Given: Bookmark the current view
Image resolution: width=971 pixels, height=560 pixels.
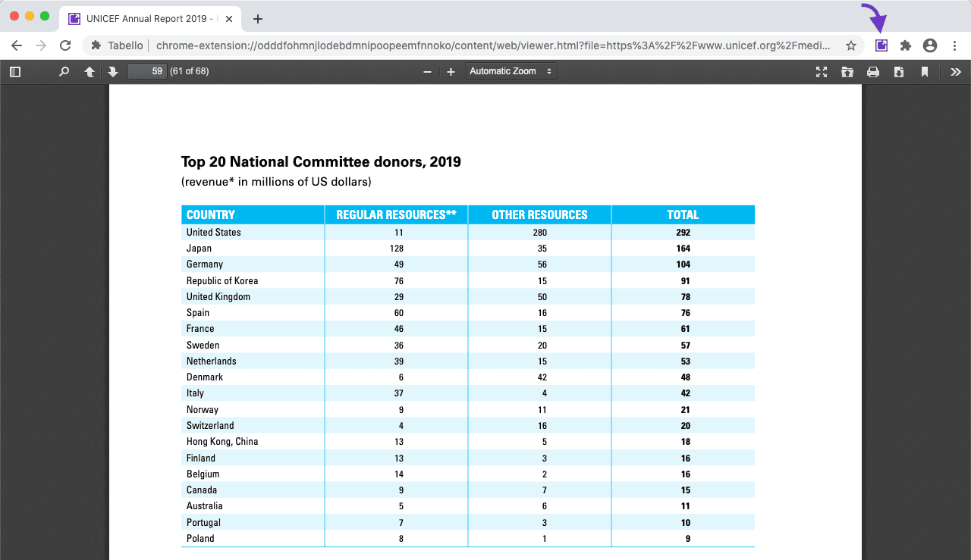Looking at the screenshot, I should [x=925, y=71].
